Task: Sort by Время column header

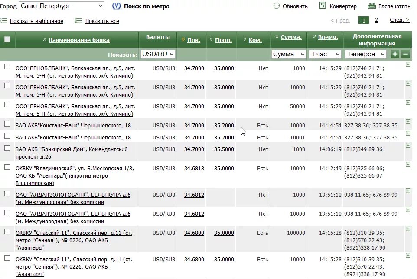Action: click(x=328, y=37)
